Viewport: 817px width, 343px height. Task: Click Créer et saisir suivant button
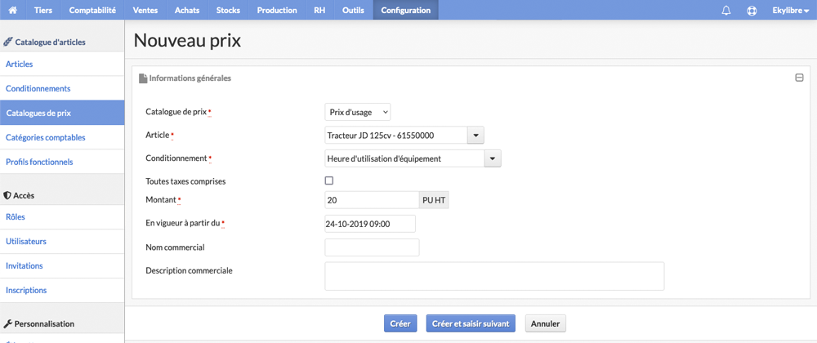click(471, 323)
